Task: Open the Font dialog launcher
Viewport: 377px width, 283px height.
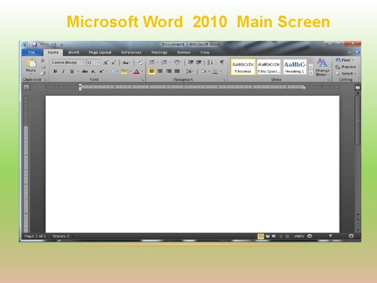Action: click(142, 80)
